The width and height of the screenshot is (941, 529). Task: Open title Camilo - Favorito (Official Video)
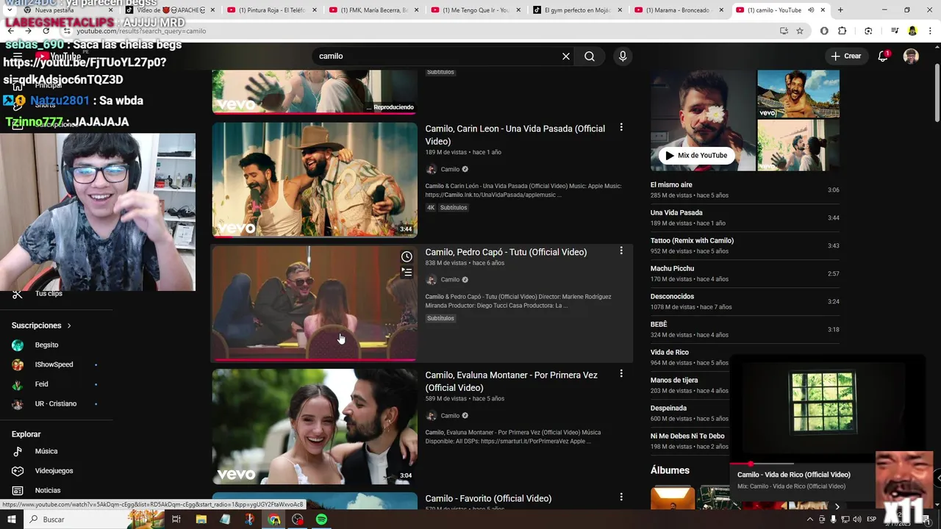pos(488,499)
